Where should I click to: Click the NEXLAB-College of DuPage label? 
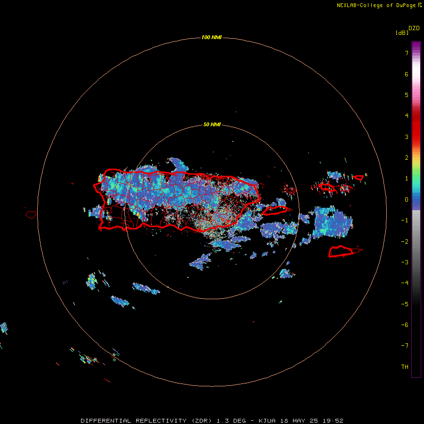pos(376,5)
